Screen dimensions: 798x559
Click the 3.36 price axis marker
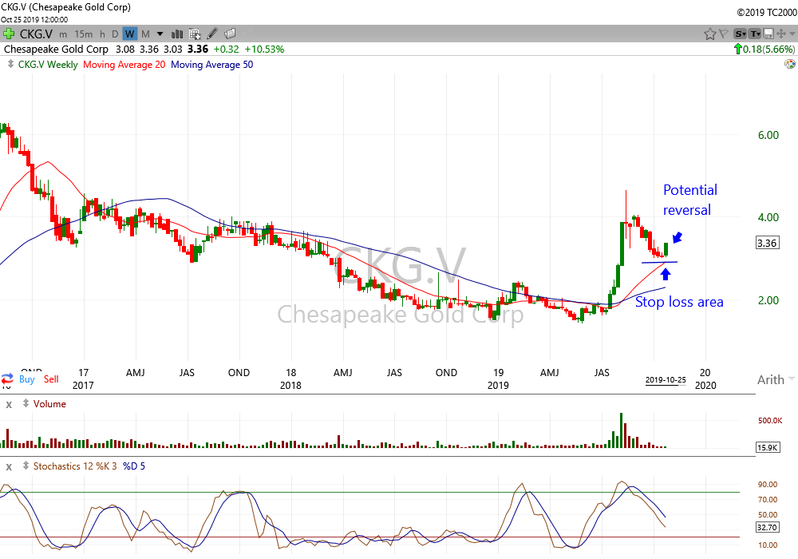tap(767, 243)
